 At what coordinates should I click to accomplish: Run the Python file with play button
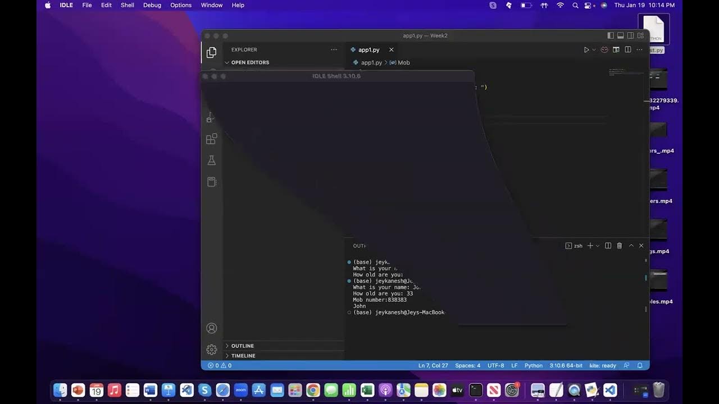pyautogui.click(x=586, y=50)
